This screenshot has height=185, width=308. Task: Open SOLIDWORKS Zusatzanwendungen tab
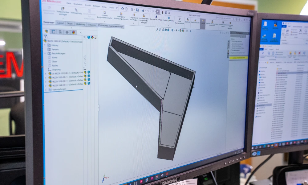pyautogui.click(x=111, y=26)
